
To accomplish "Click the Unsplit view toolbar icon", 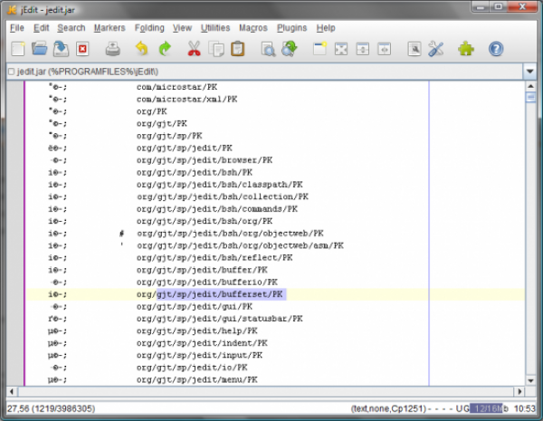I will click(341, 49).
